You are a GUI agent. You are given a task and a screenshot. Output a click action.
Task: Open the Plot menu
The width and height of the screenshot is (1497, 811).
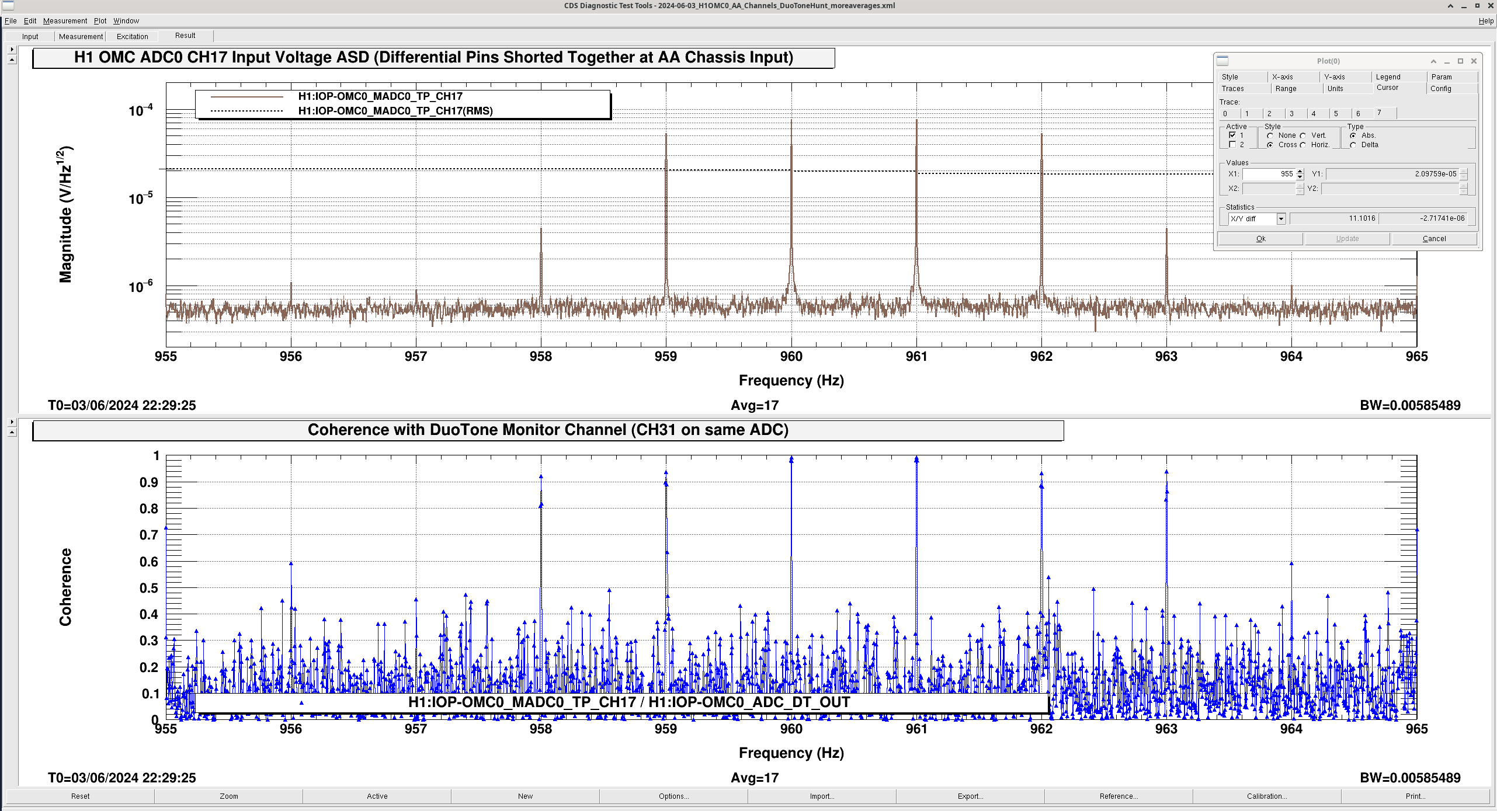[x=100, y=21]
